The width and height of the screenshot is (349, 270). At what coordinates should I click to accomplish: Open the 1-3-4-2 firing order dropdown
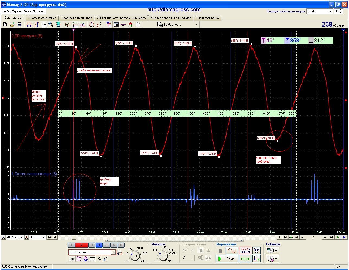(x=319, y=11)
